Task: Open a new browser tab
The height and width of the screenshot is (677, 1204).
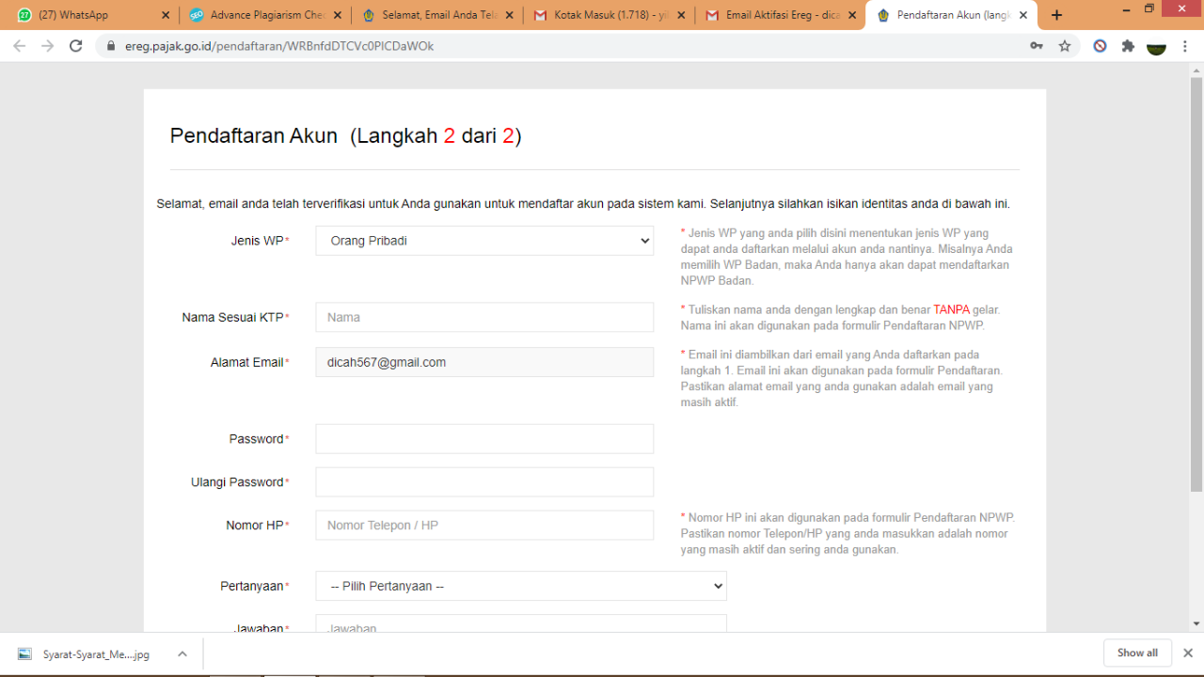Action: (1056, 15)
